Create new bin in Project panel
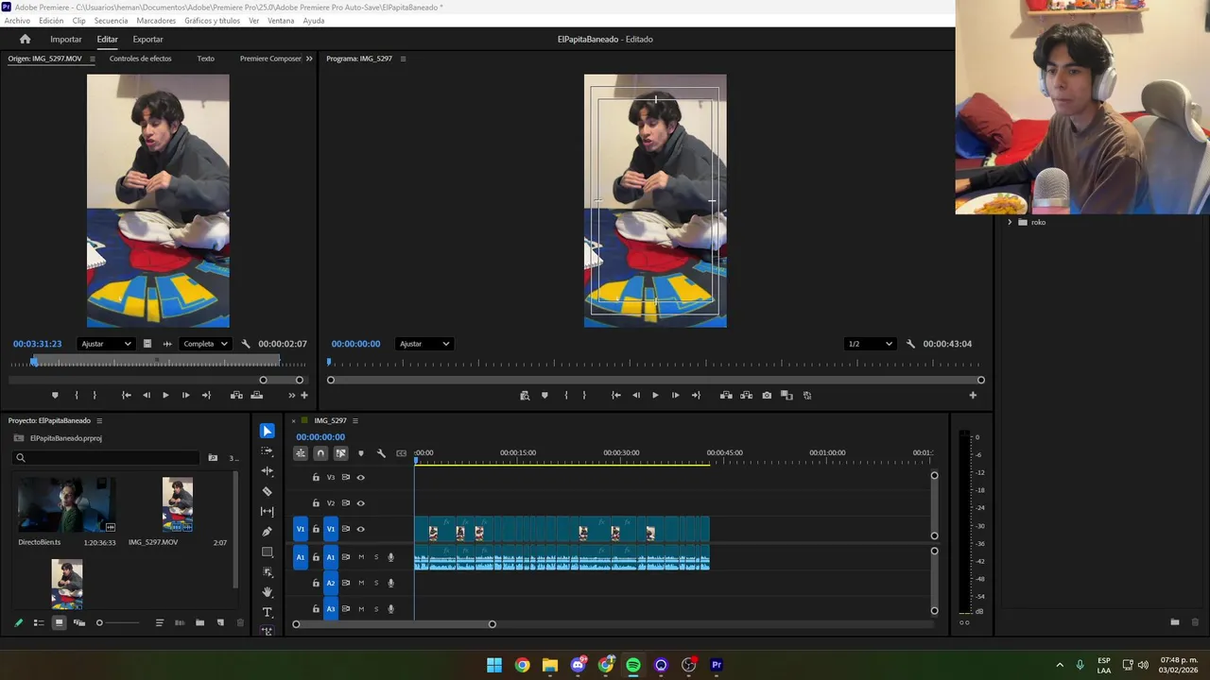The image size is (1210, 680). click(199, 622)
